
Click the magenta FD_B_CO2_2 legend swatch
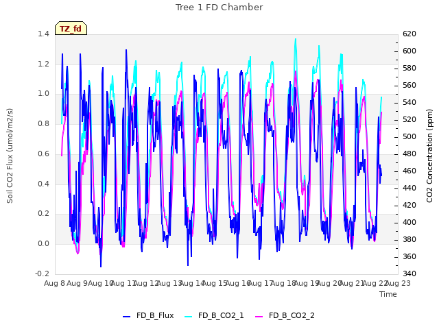(259, 317)
